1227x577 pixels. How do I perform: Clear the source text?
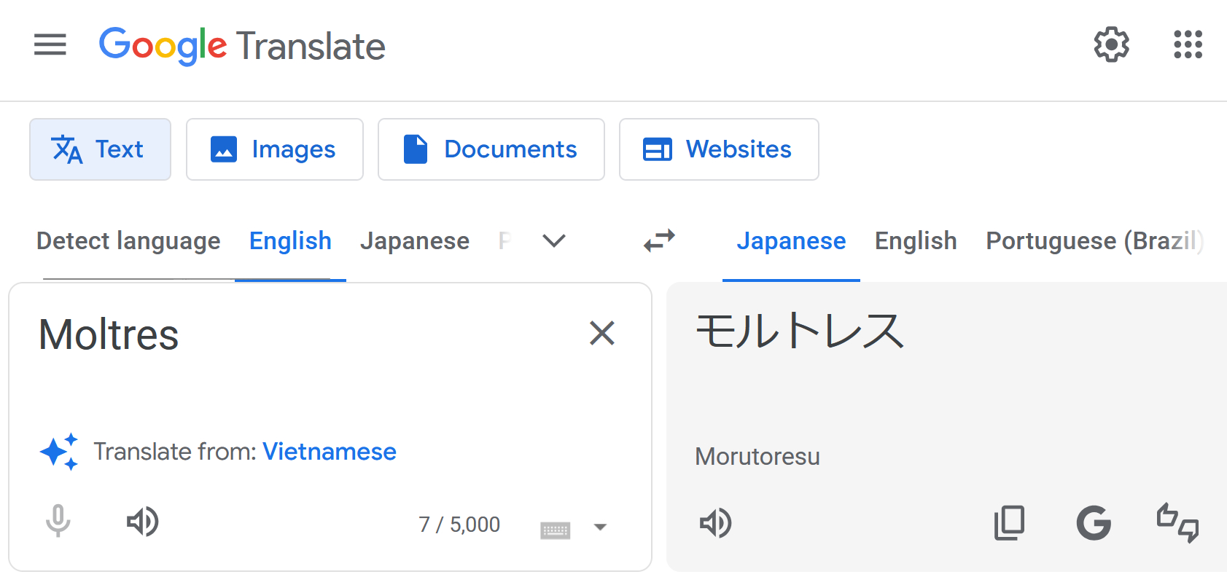point(601,334)
